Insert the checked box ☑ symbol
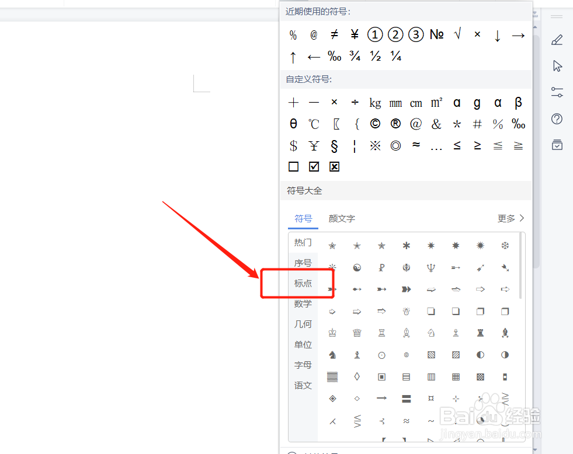The width and height of the screenshot is (573, 454). [314, 167]
